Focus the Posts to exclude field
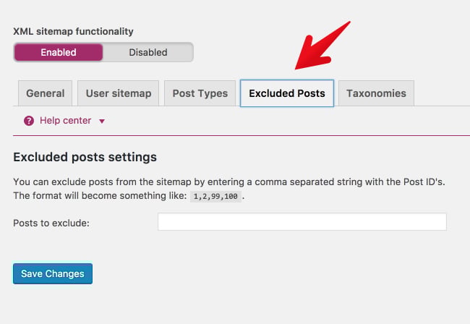Viewport: 470px width, 324px height. pyautogui.click(x=302, y=222)
